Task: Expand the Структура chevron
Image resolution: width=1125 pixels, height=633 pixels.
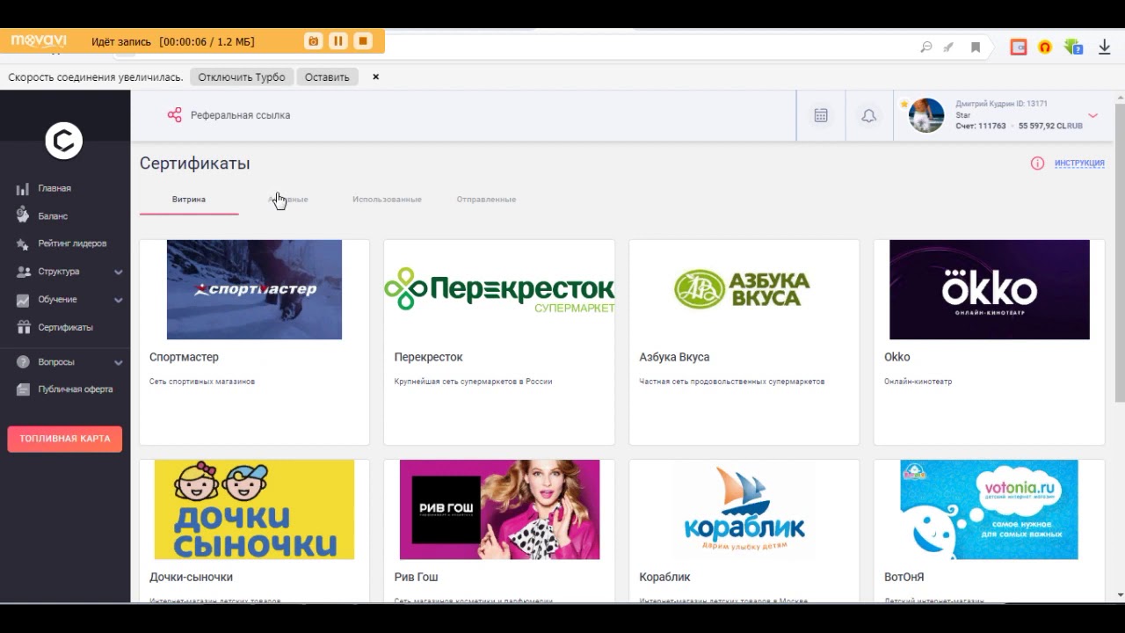Action: click(x=118, y=273)
